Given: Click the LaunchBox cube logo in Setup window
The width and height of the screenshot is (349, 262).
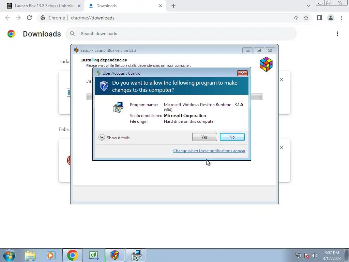Looking at the screenshot, I should (x=266, y=64).
